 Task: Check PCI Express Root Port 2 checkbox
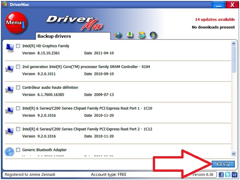tap(18, 129)
